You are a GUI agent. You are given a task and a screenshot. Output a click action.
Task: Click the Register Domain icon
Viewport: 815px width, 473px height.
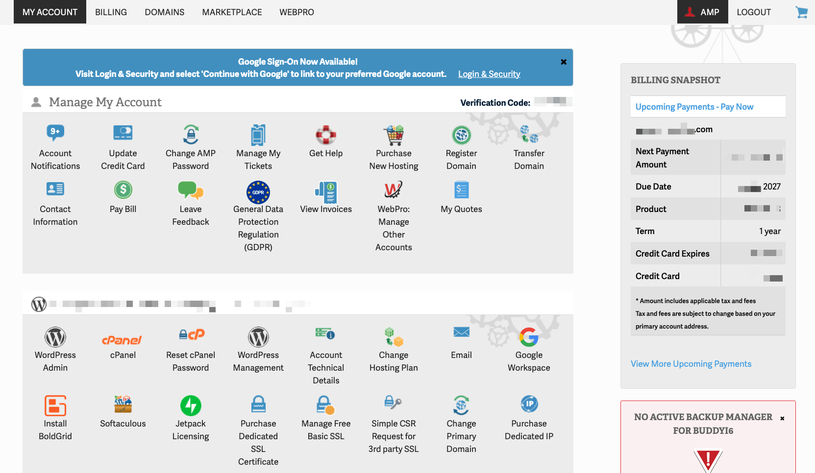(x=461, y=135)
